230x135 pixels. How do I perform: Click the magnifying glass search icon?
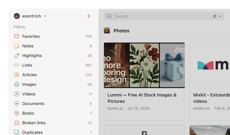(x=109, y=16)
